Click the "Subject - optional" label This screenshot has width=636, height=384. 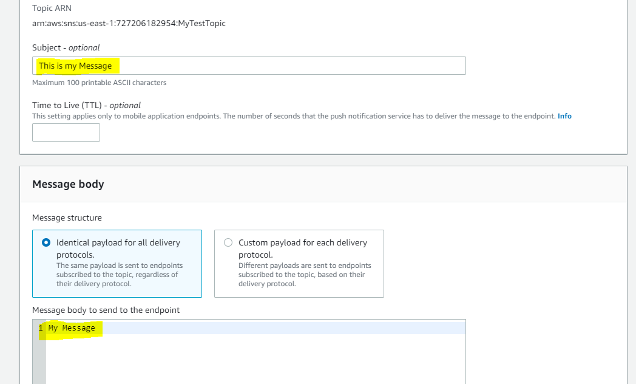tap(66, 47)
